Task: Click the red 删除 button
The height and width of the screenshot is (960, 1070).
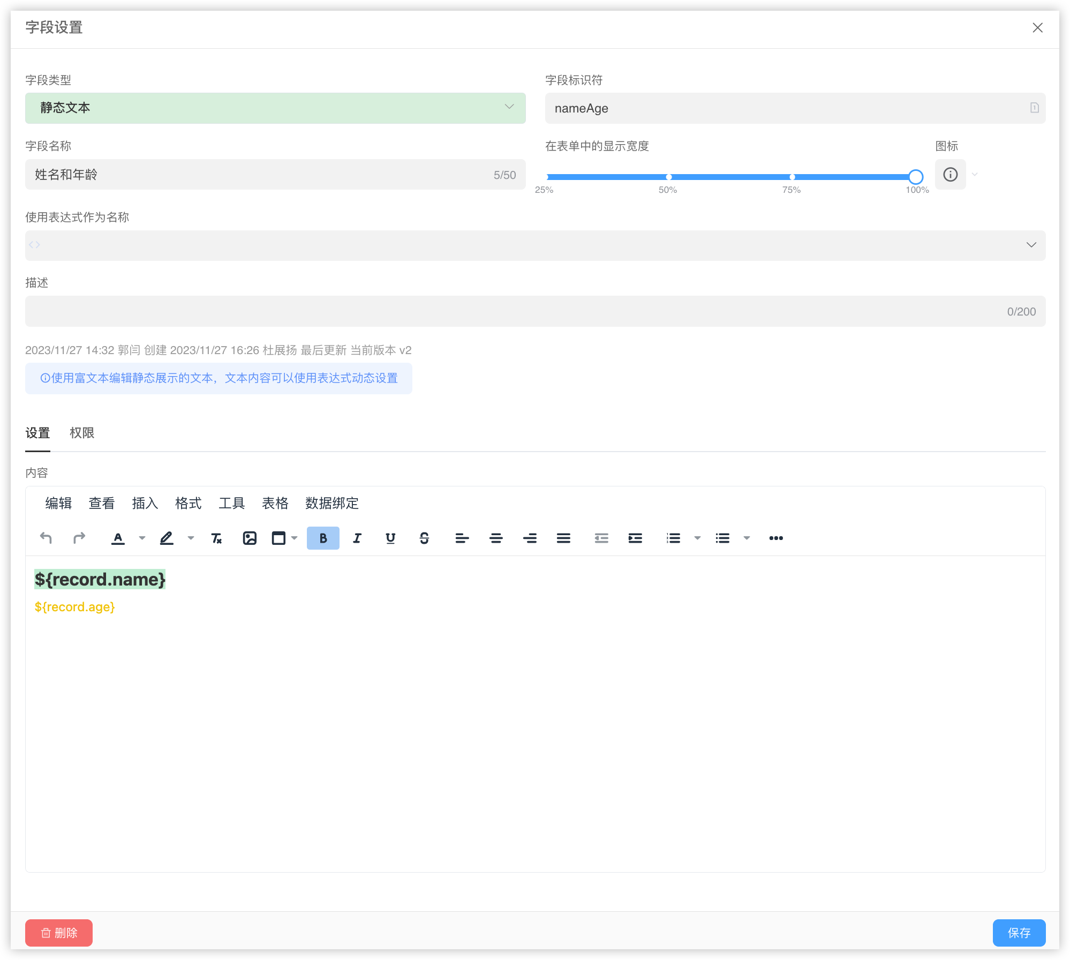Action: pos(59,933)
